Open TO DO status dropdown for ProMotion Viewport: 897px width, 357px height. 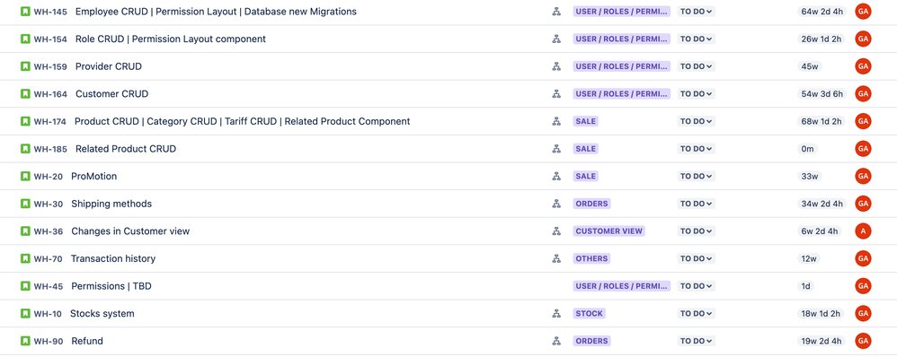(697, 176)
